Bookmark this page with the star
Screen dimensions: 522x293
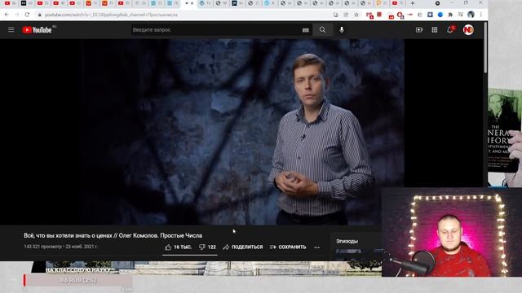pos(356,15)
